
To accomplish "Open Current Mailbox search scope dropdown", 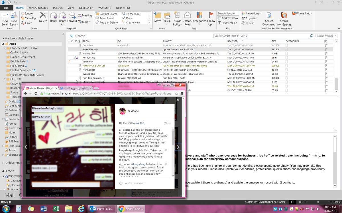I will 326,36.
